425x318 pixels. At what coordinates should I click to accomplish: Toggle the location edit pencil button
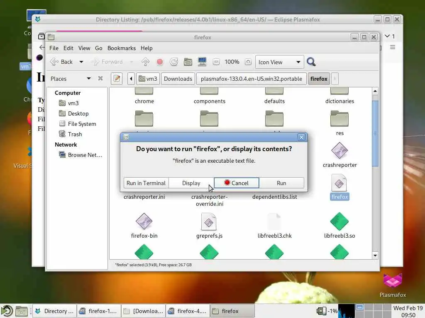pyautogui.click(x=117, y=79)
